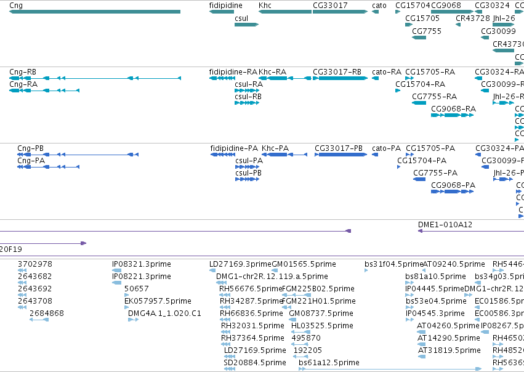Viewport: 524px width, 372px height.
Task: Click the CG15704 gene label
Action: (413, 6)
